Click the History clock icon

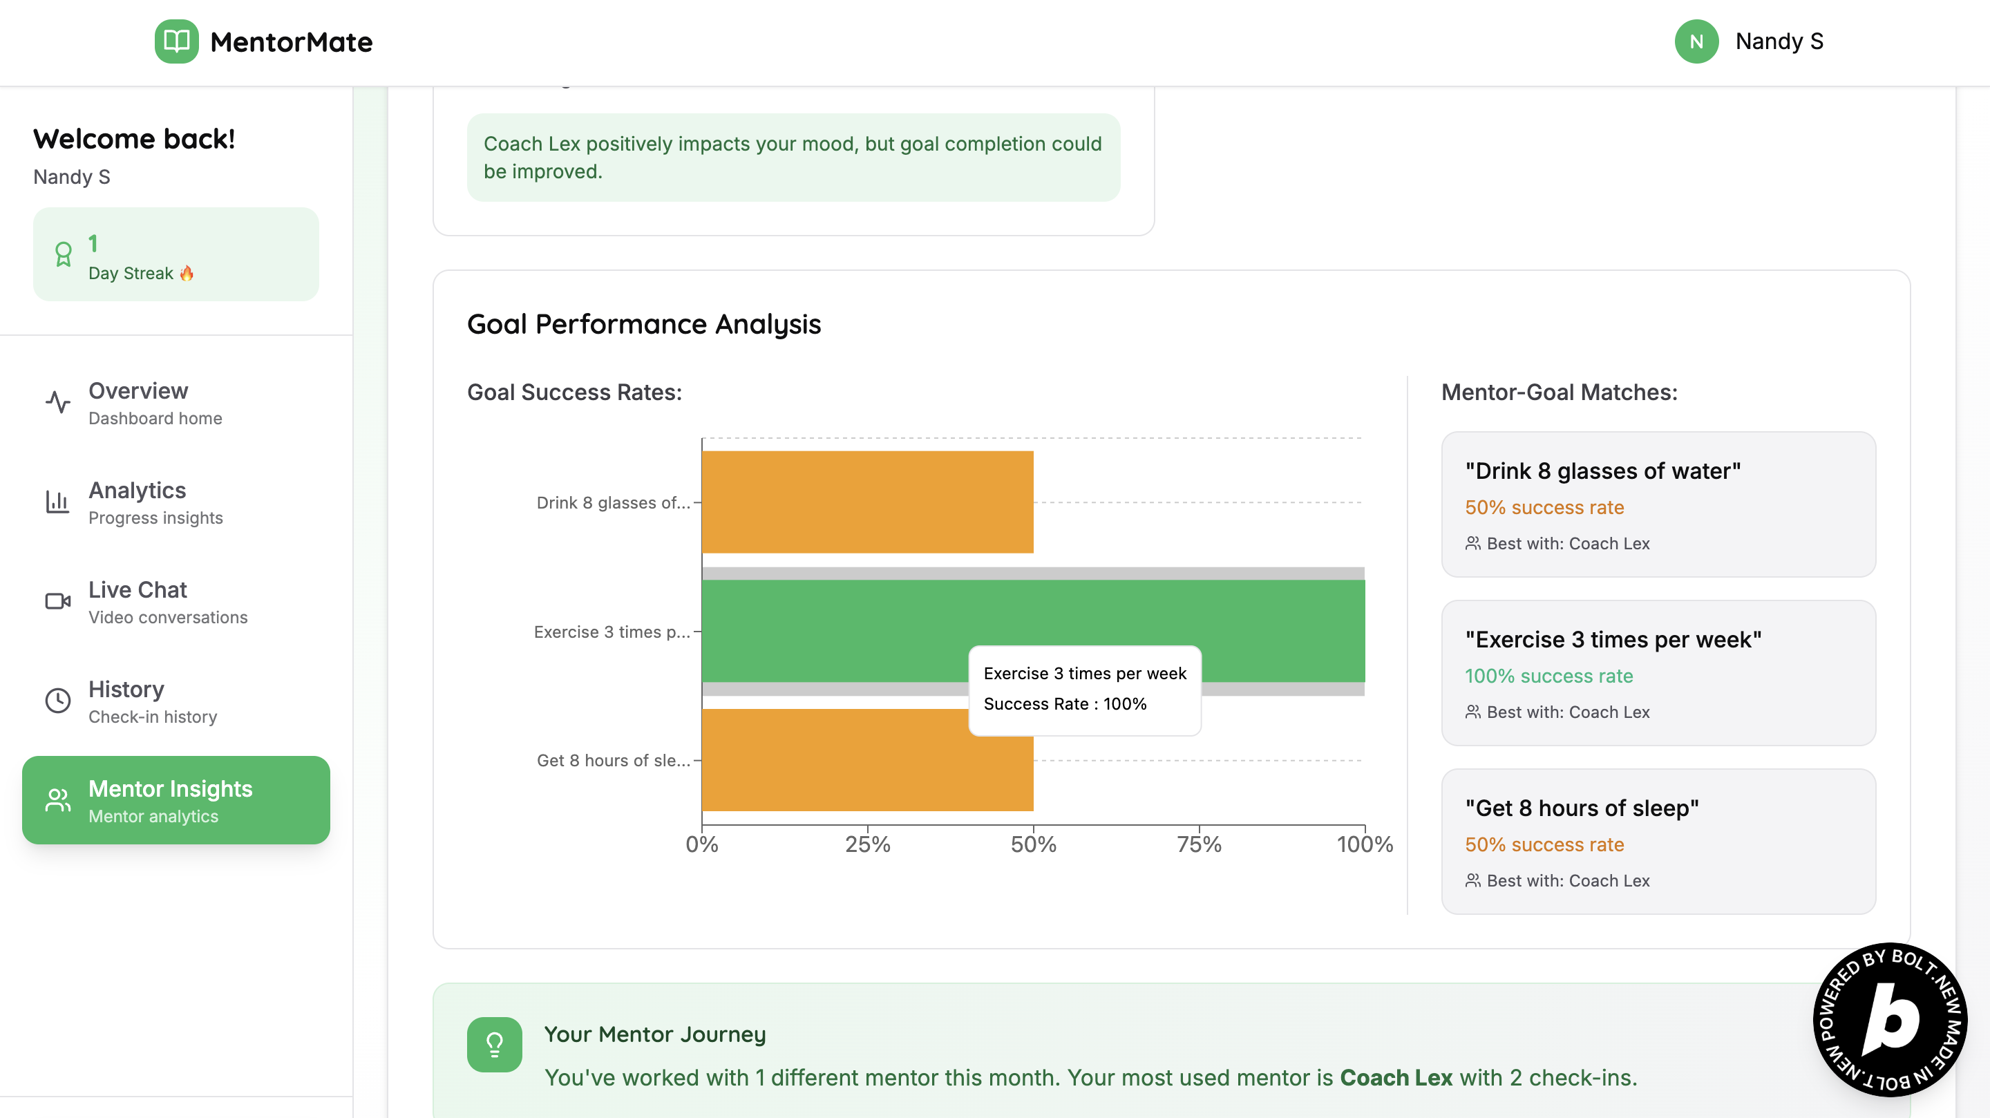pyautogui.click(x=58, y=701)
